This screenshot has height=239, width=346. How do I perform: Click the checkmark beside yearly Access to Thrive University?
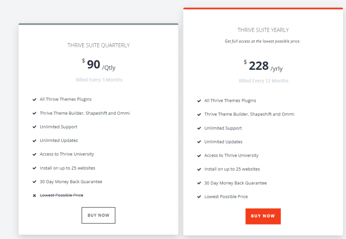(x=199, y=156)
